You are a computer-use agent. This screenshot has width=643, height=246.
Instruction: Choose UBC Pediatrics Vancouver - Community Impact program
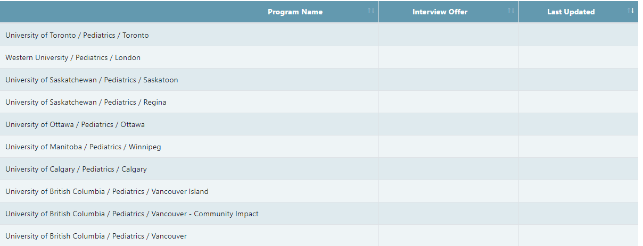click(132, 214)
